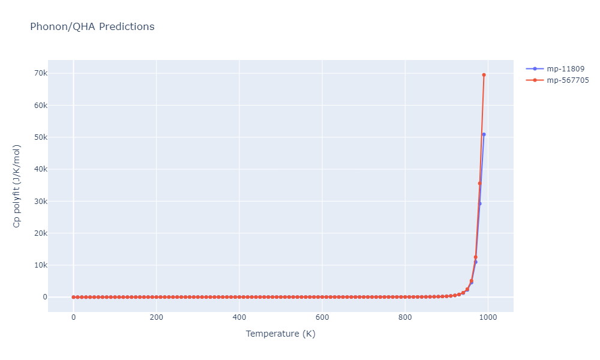This screenshot has width=600, height=360.
Task: Click the Temperature (K) x-axis label
Action: click(x=280, y=334)
